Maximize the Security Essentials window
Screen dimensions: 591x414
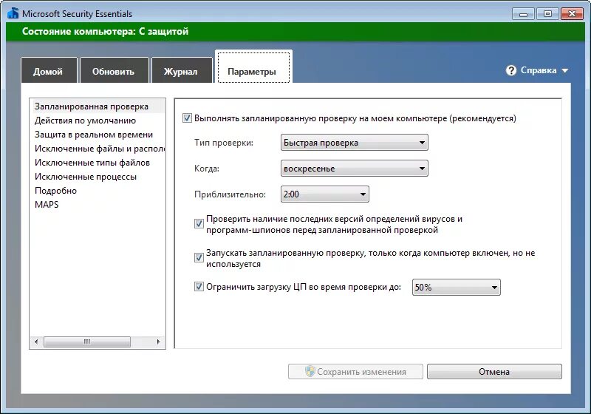point(547,14)
